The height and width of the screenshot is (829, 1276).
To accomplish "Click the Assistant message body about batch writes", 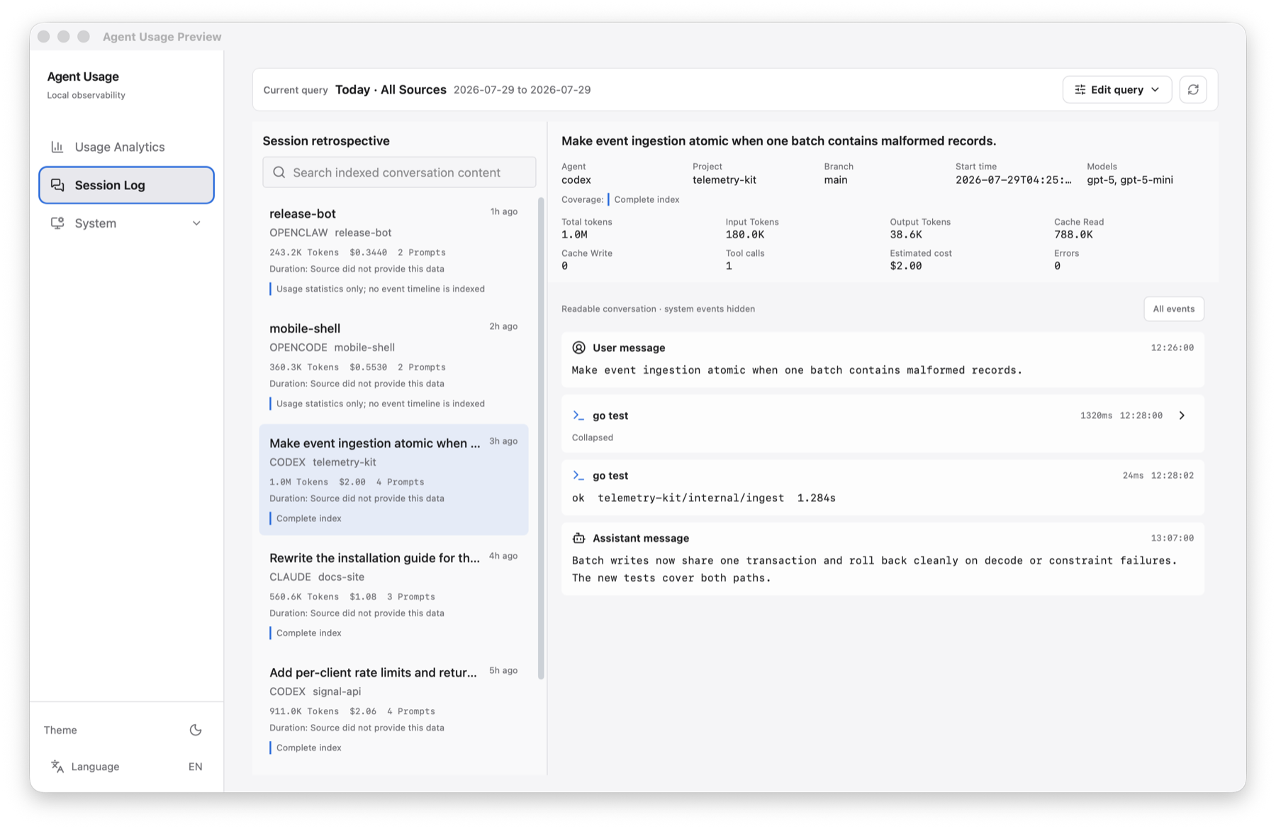I will click(x=874, y=569).
